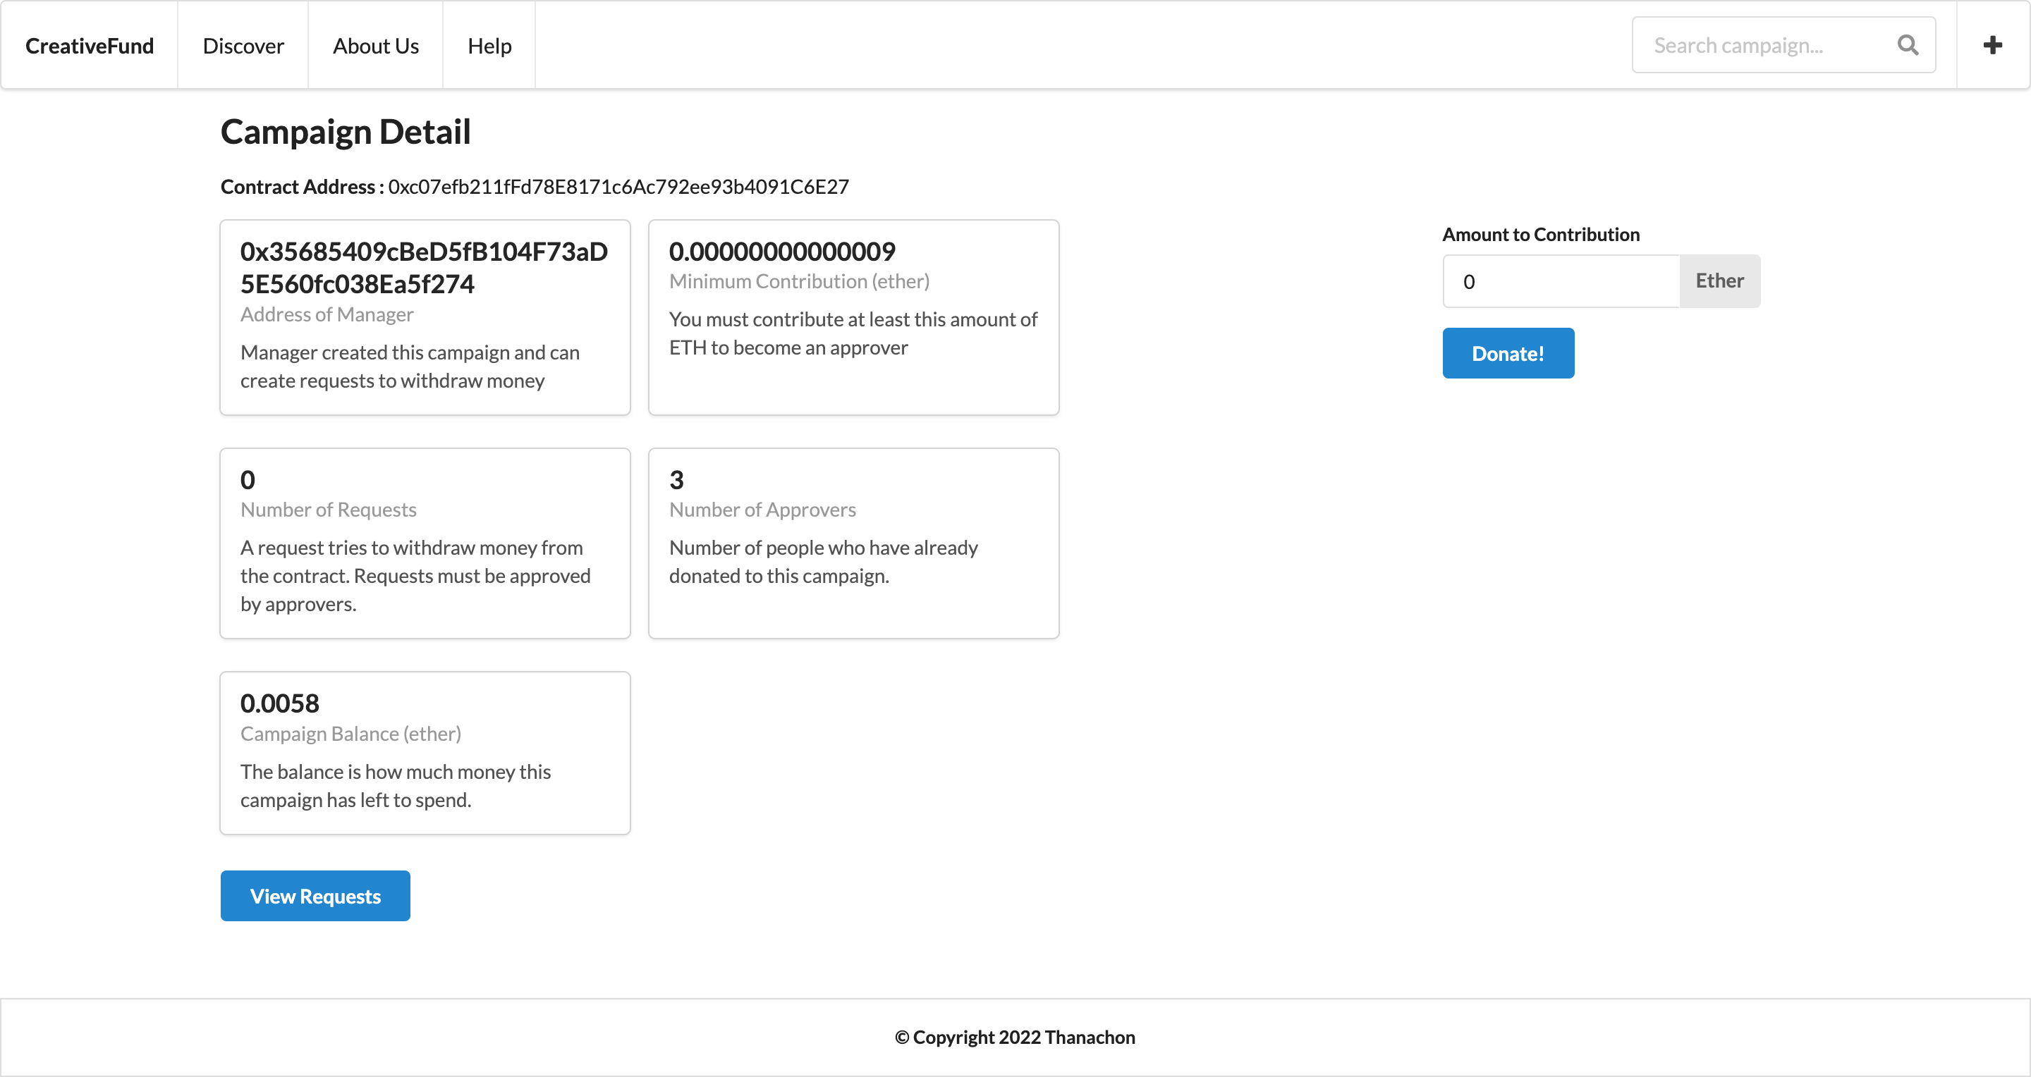This screenshot has height=1077, width=2031.
Task: Click the Help navigation tab
Action: click(489, 44)
